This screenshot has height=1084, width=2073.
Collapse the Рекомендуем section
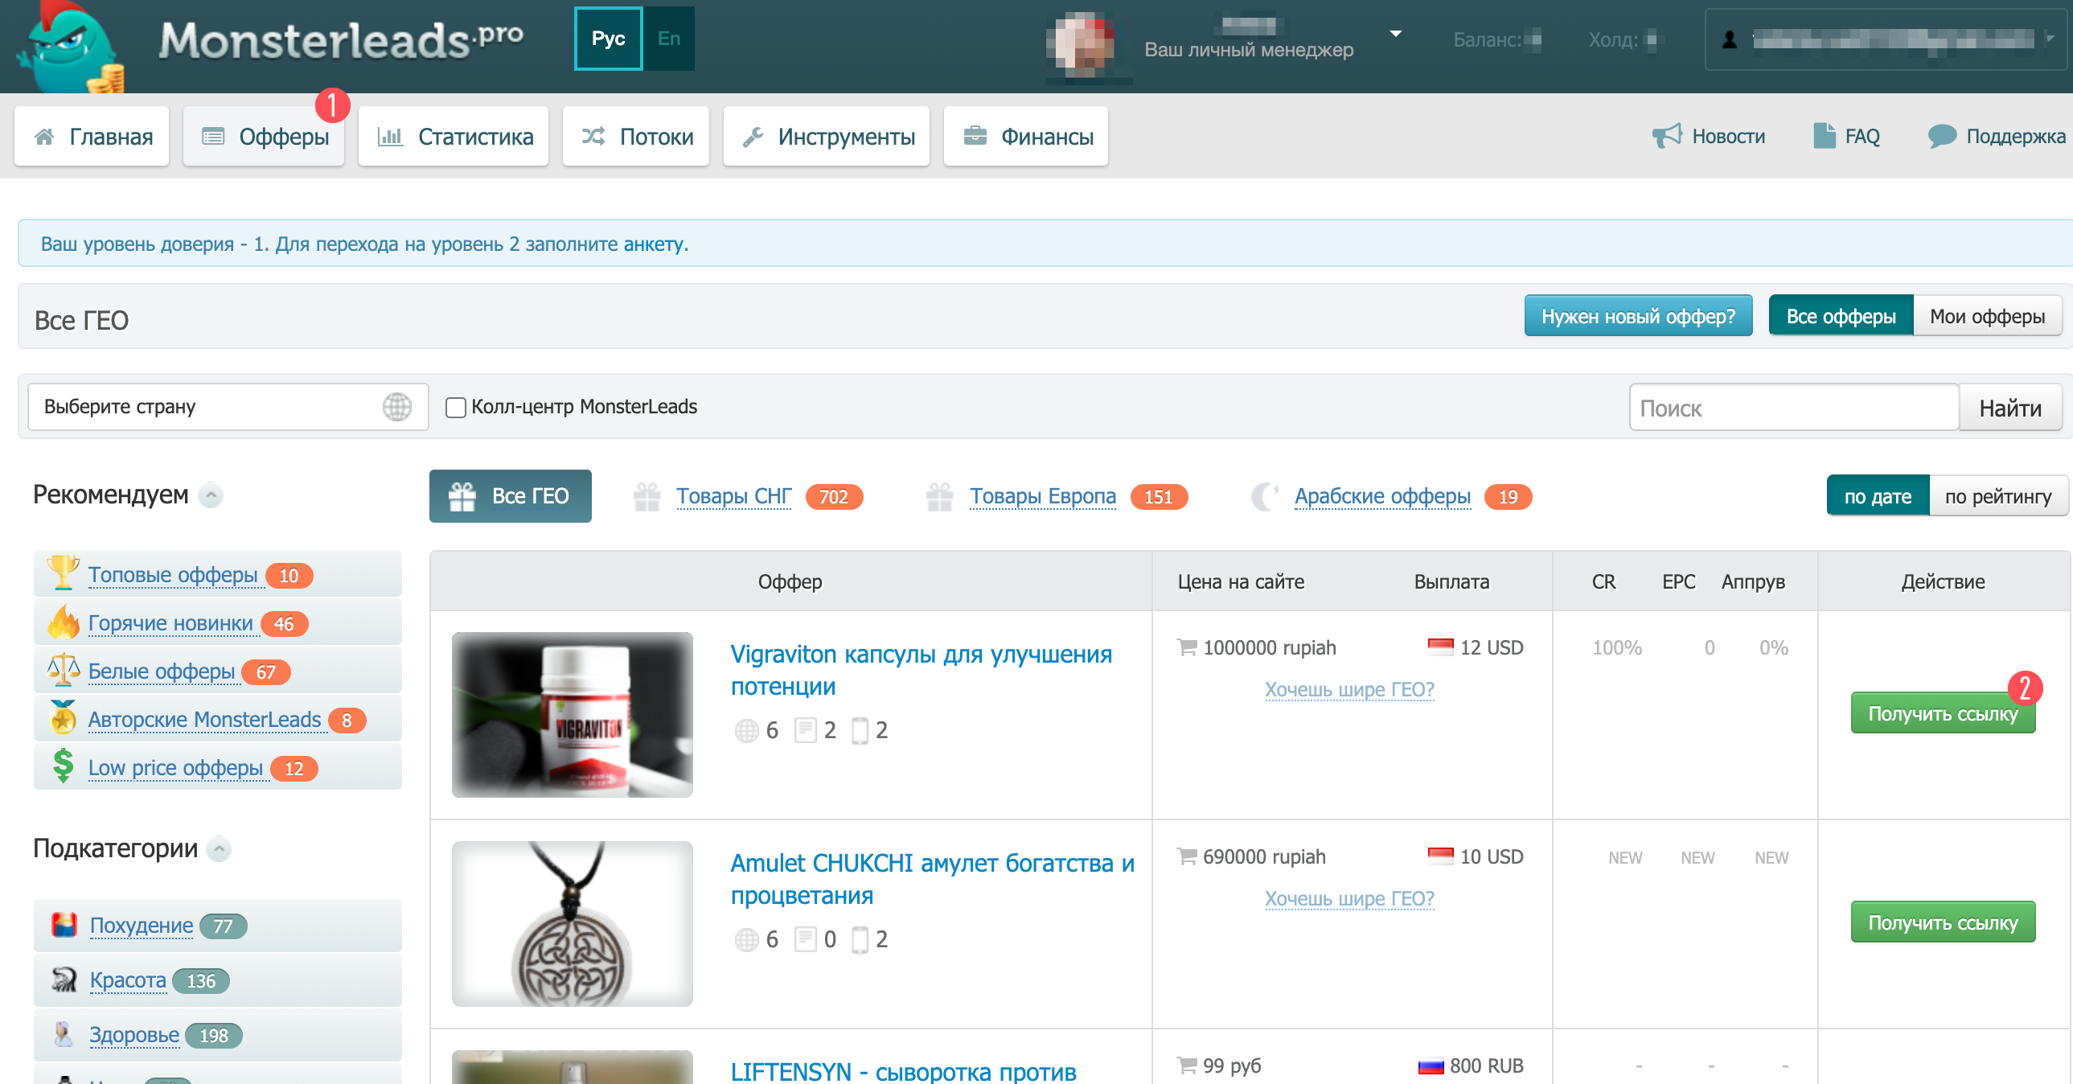(211, 495)
